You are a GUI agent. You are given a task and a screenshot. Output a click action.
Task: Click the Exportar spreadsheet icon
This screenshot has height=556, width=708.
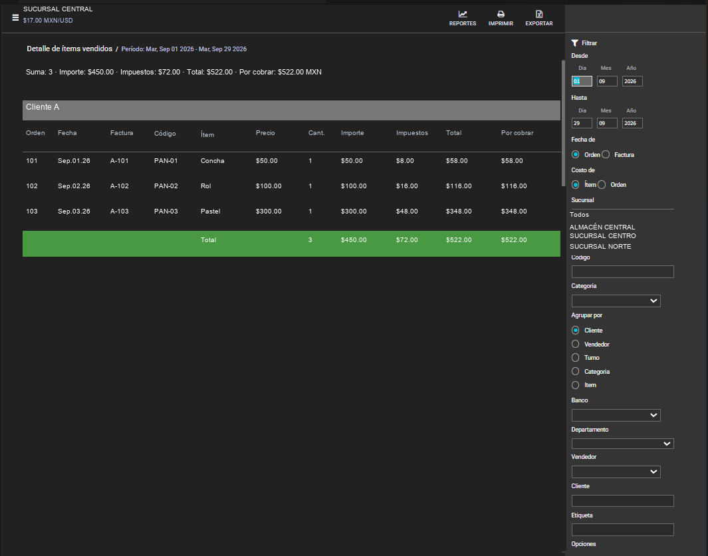click(x=539, y=14)
